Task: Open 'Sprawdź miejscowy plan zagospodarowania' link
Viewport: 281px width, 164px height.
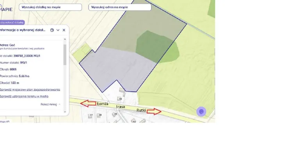Action: pos(30,89)
